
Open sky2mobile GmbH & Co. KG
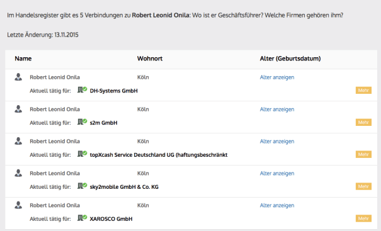(124, 187)
